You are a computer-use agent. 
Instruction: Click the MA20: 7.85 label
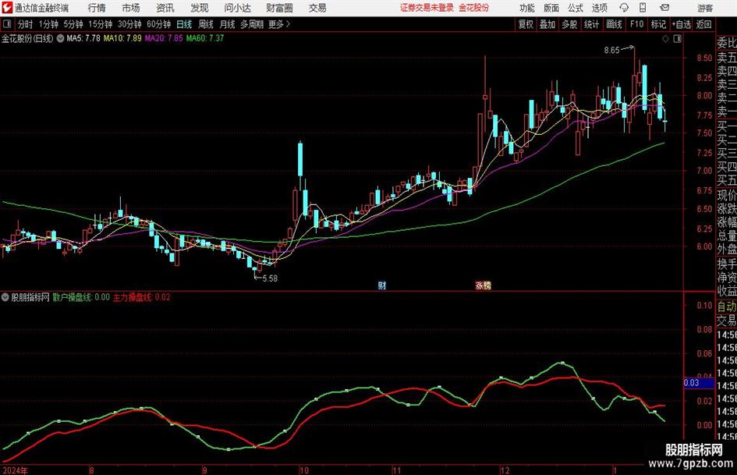pos(164,38)
